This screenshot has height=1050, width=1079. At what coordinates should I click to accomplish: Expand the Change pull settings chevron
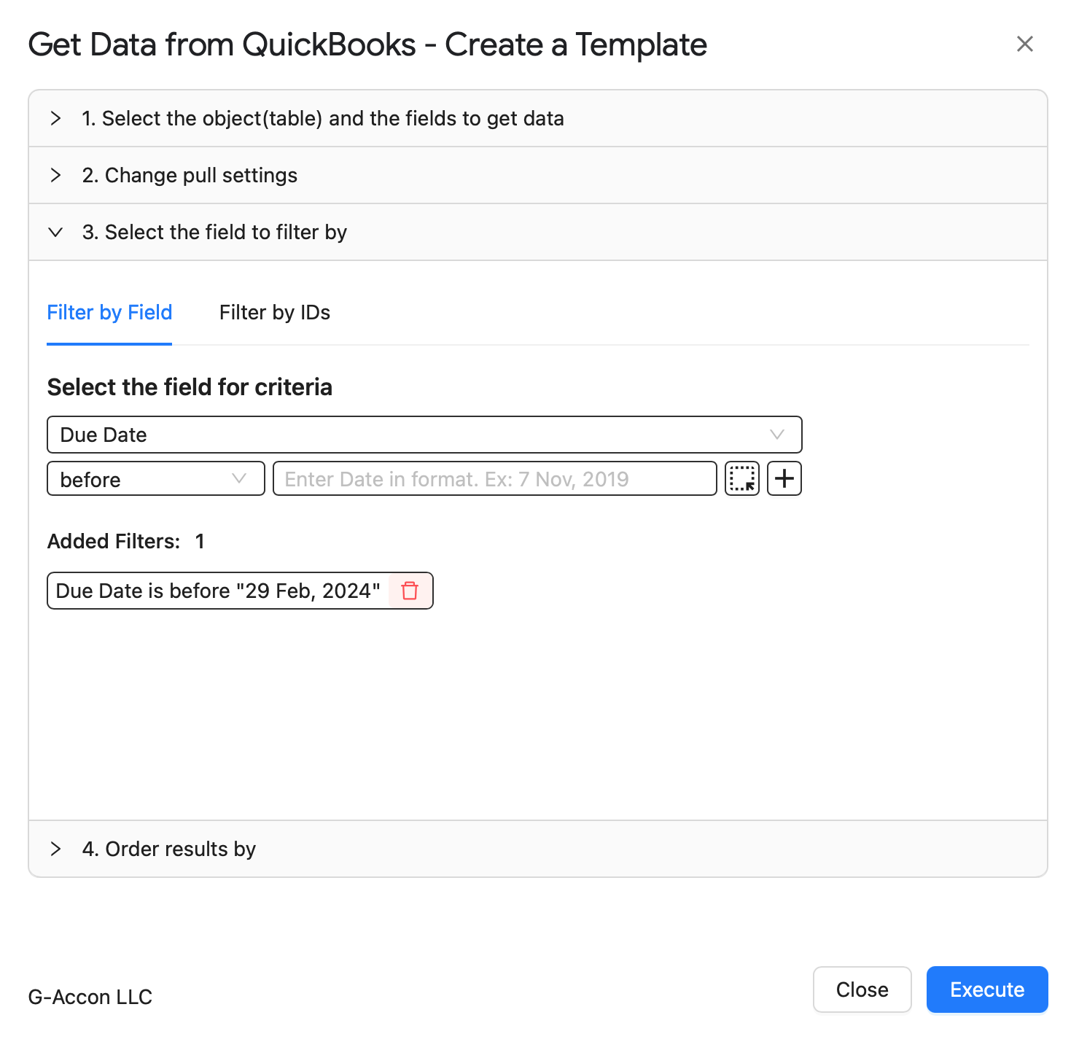tap(55, 176)
